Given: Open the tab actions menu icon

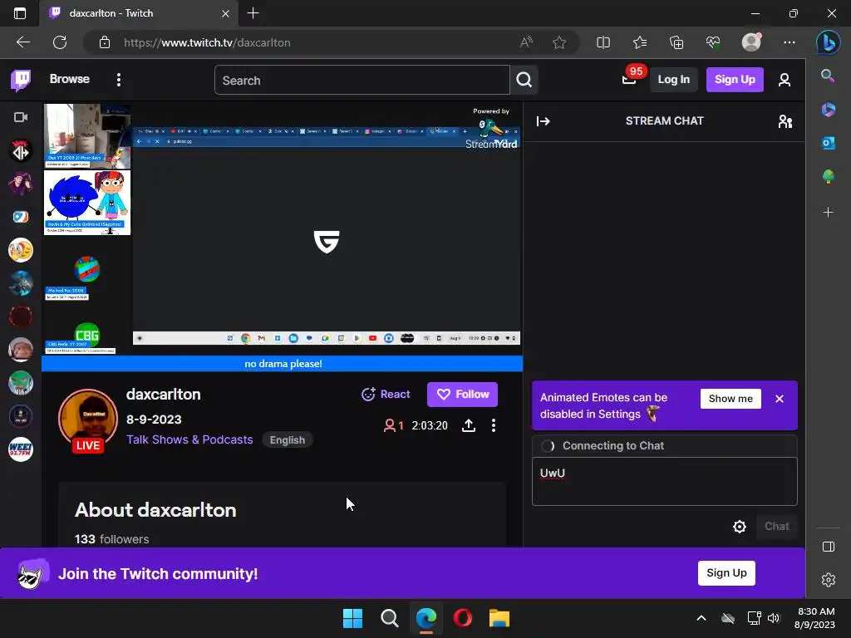Looking at the screenshot, I should (20, 13).
